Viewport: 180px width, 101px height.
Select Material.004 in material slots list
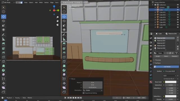164,41
